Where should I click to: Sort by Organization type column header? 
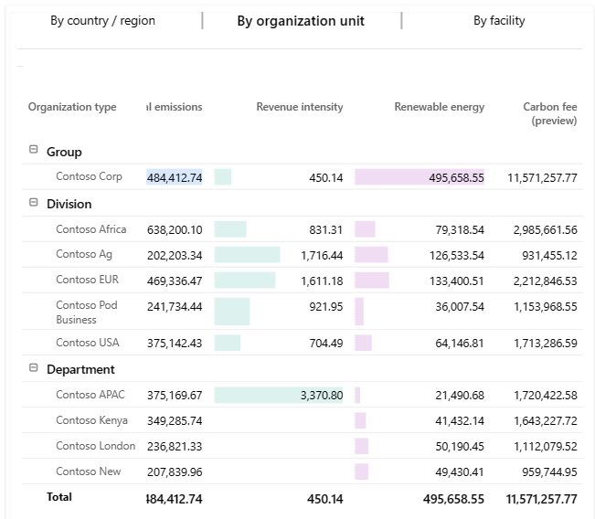(x=72, y=107)
